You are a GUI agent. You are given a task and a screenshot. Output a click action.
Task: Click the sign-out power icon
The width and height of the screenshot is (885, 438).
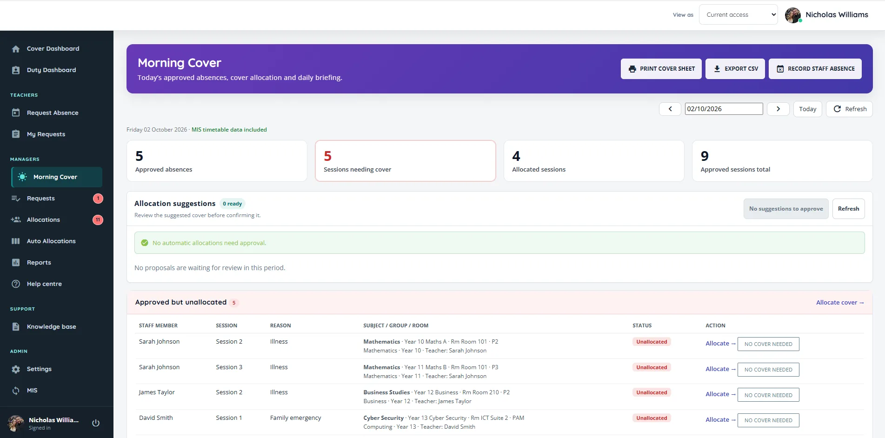coord(96,423)
